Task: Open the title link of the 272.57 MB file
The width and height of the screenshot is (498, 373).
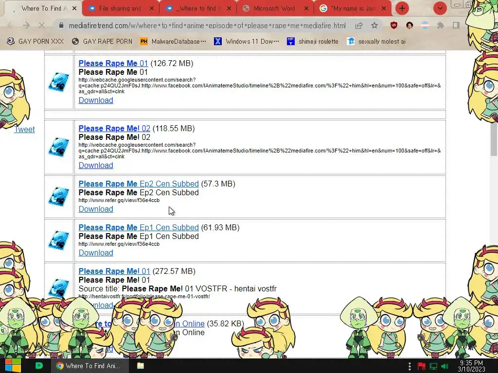Action: 114,271
